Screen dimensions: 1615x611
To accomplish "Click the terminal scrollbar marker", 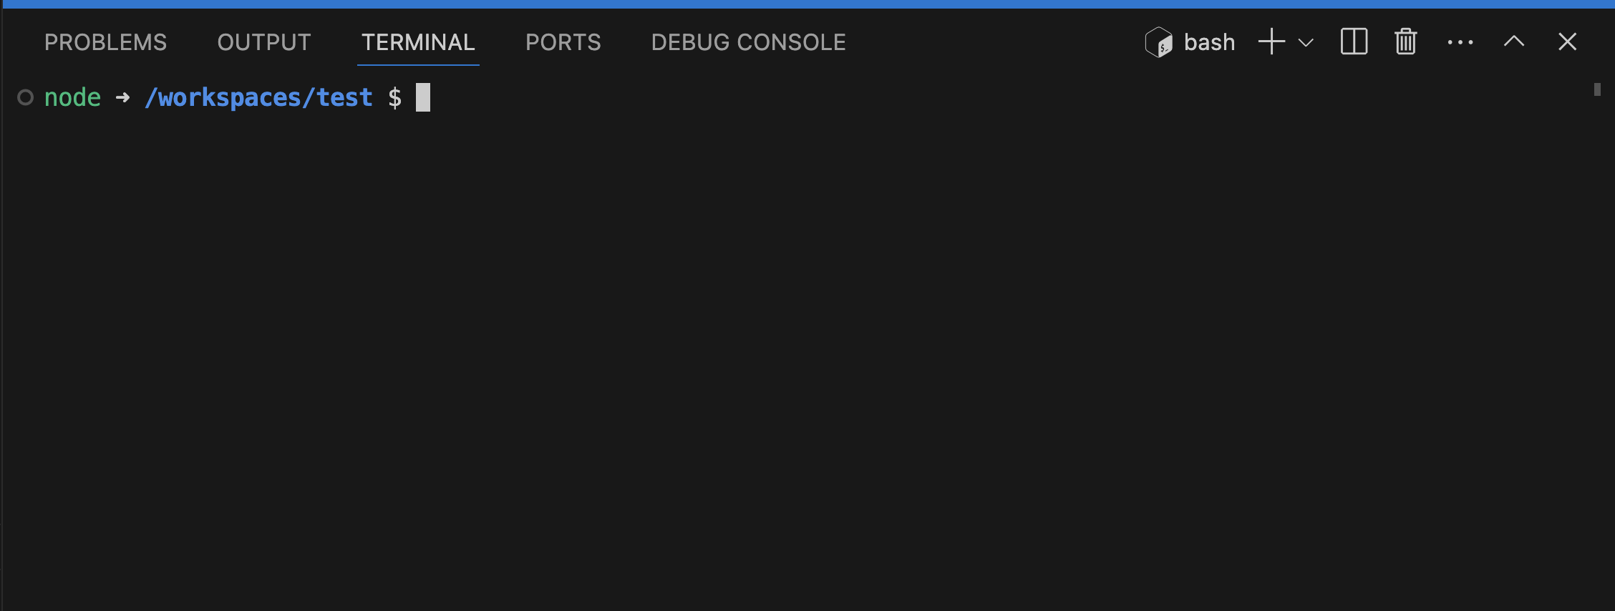I will coord(1597,89).
